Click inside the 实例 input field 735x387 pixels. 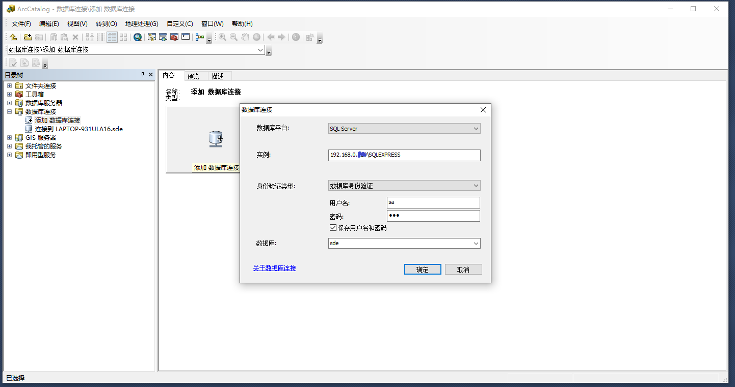click(404, 155)
